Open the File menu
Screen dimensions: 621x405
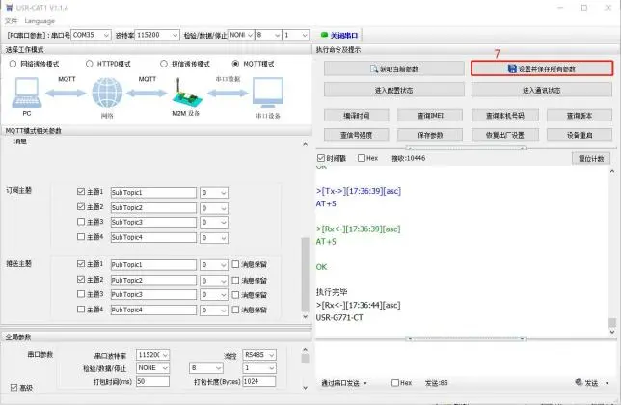click(x=12, y=21)
